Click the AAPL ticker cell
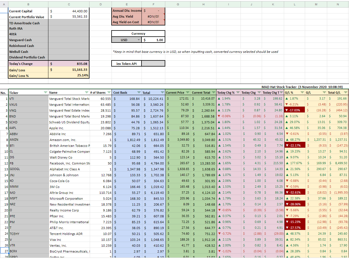 (28, 128)
